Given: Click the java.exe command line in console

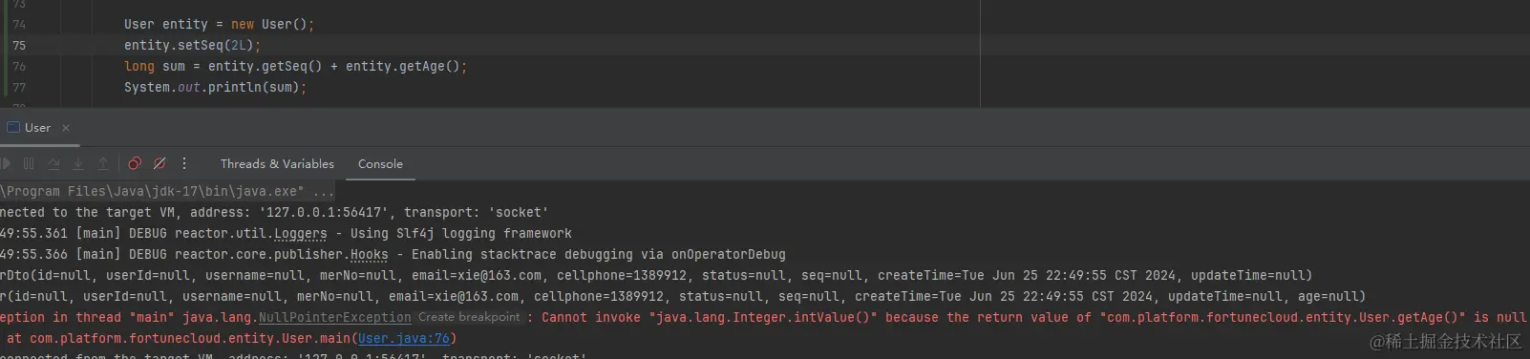Looking at the screenshot, I should click(167, 192).
